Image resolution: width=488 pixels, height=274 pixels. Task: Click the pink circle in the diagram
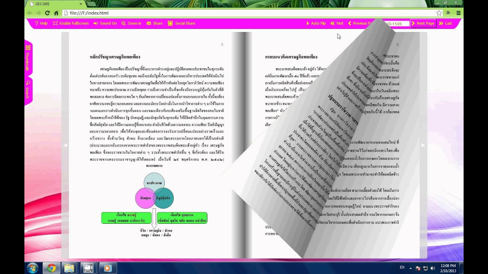145,199
